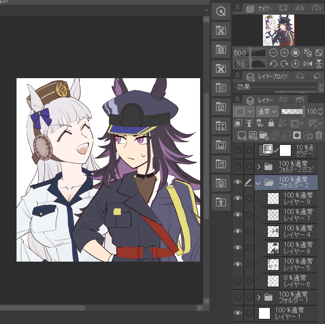Click the lock layer padlock icon
Screen dimensions: 325x324
[x=271, y=123]
